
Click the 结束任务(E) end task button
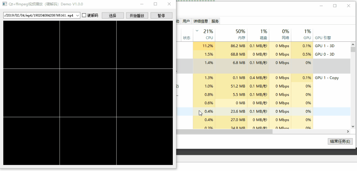[340, 141]
